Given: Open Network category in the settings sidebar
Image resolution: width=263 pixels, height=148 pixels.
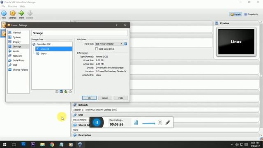Looking at the screenshot, I should pos(17,56).
